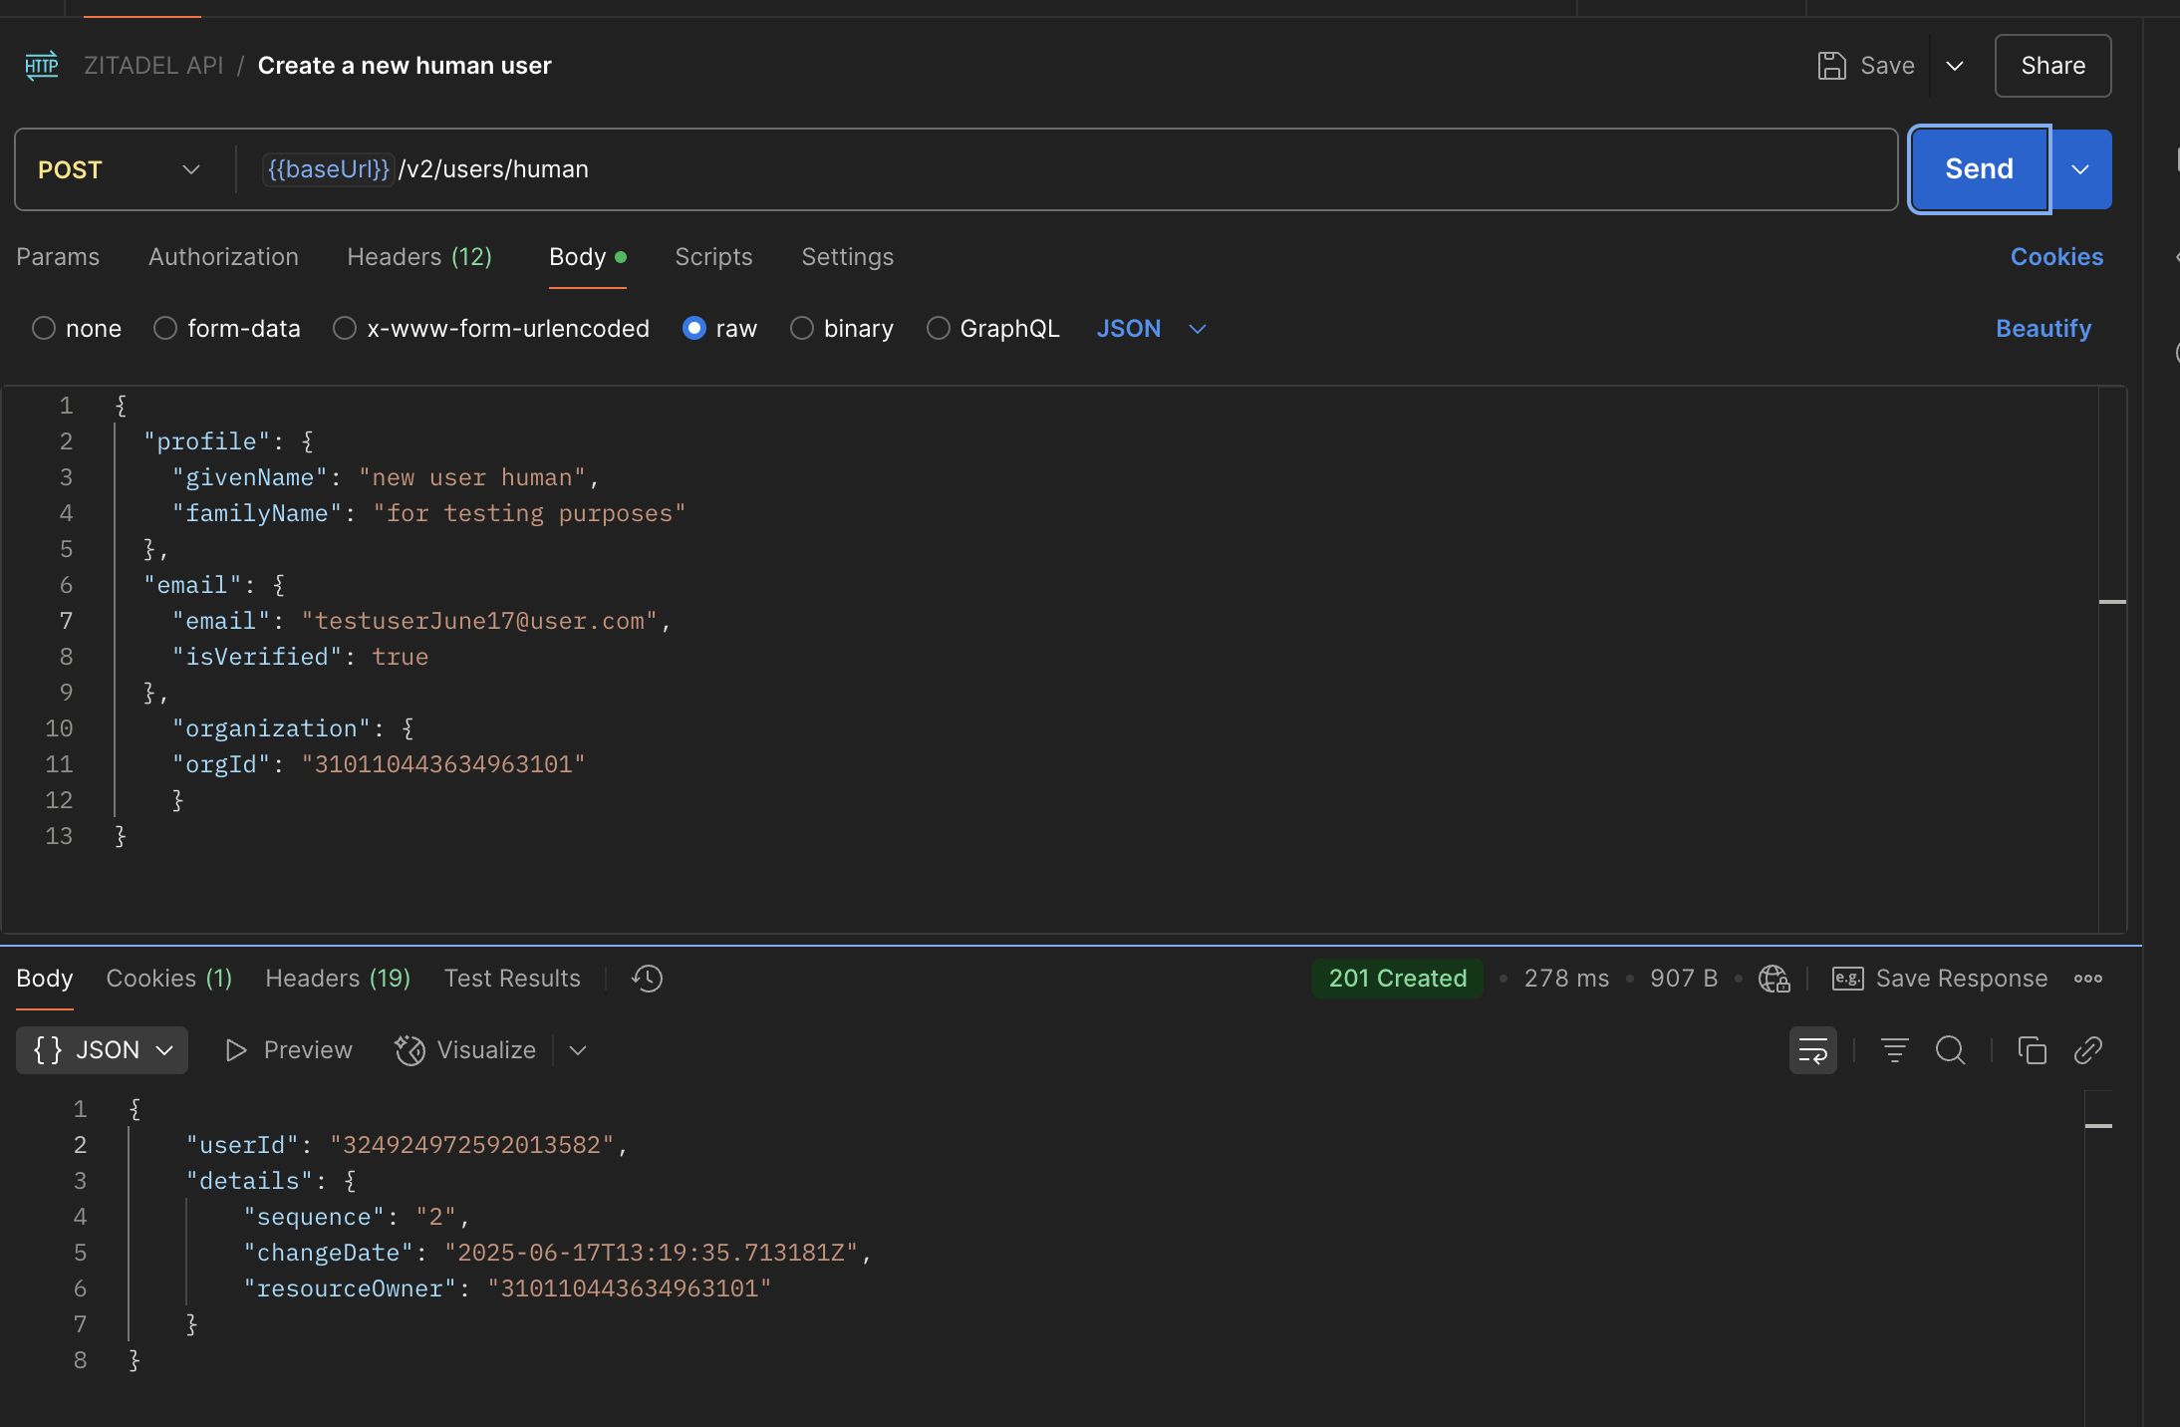The image size is (2180, 1427).
Task: Open the Test Results tab
Action: click(512, 979)
